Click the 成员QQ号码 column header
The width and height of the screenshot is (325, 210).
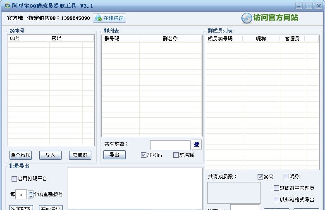[224, 39]
